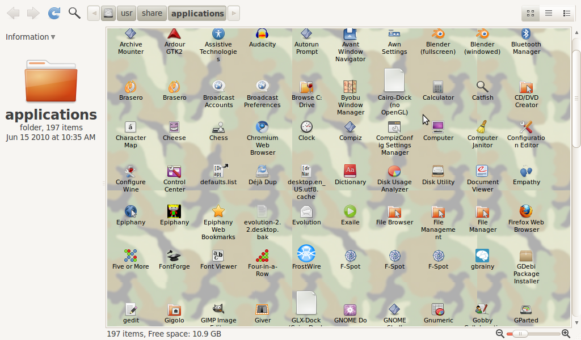This screenshot has width=581, height=340.
Task: Reload the current folder
Action: pos(54,13)
